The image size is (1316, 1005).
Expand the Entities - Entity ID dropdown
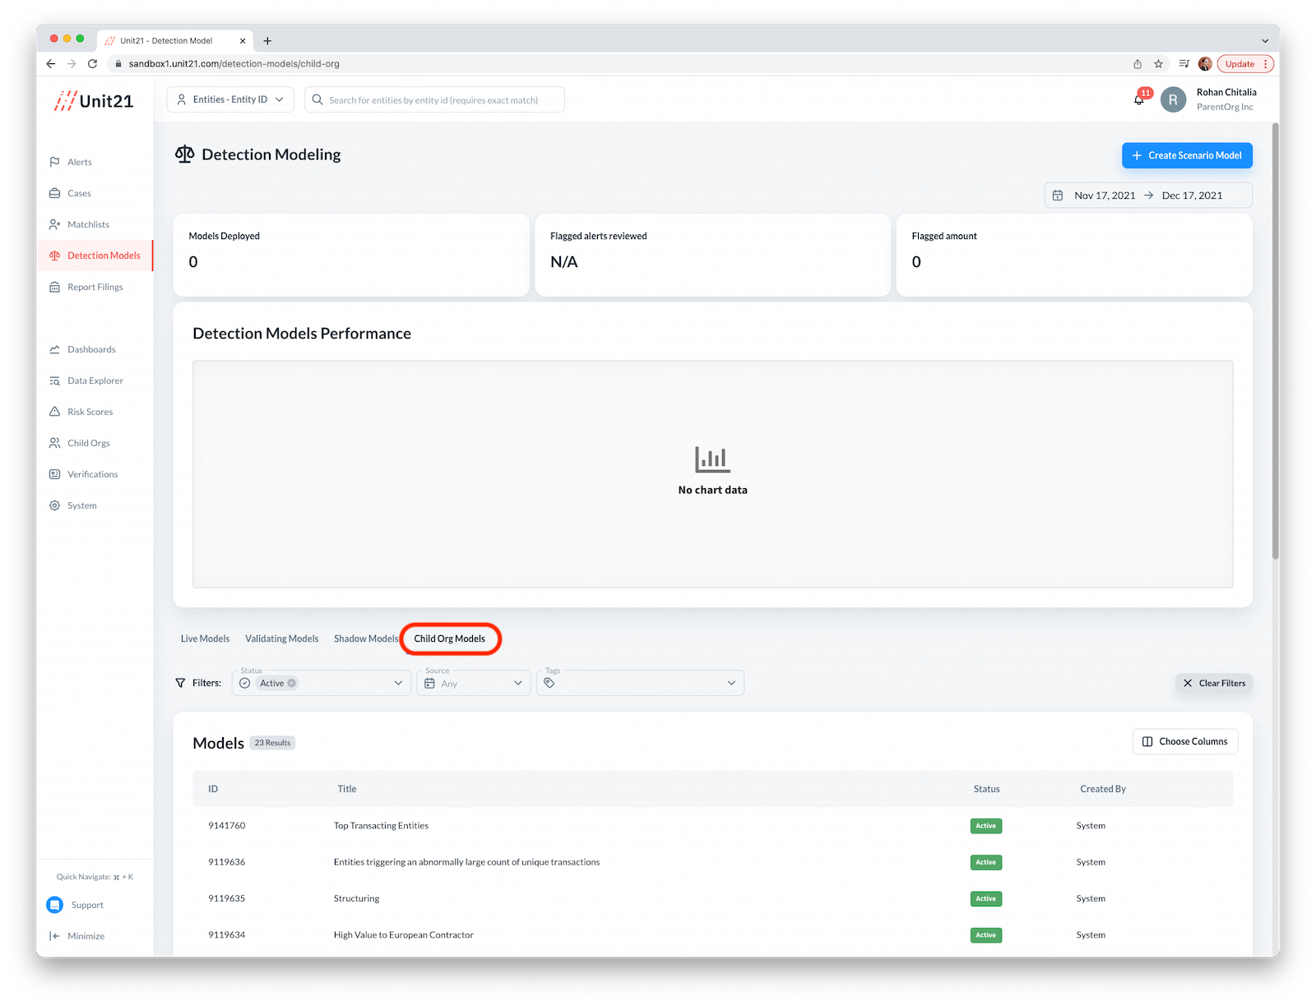(230, 99)
